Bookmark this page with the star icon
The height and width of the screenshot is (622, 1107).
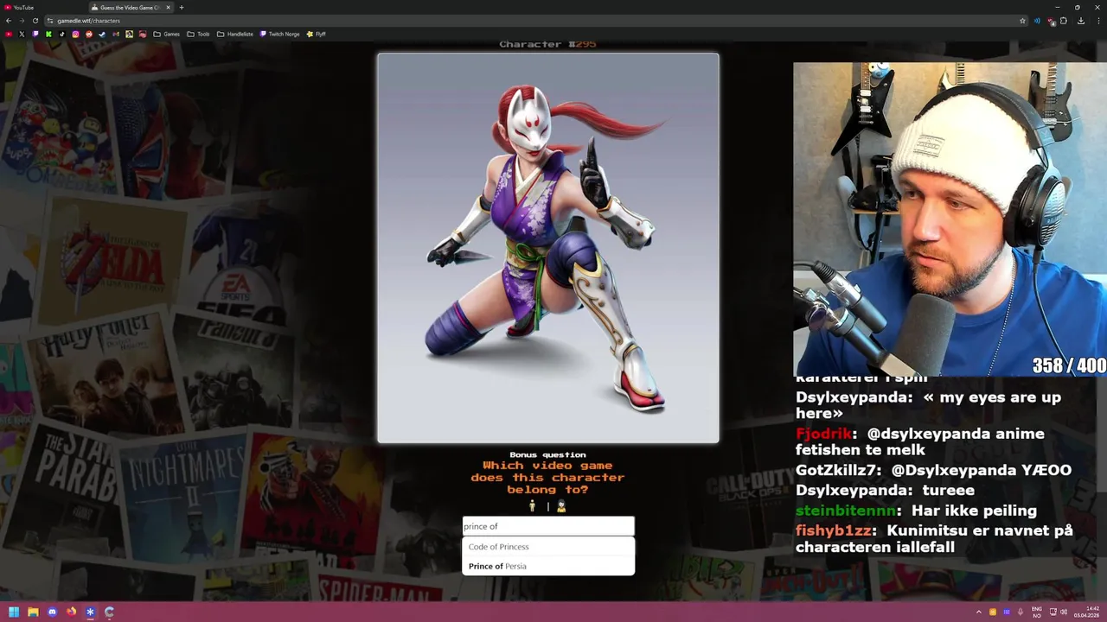(x=1022, y=21)
